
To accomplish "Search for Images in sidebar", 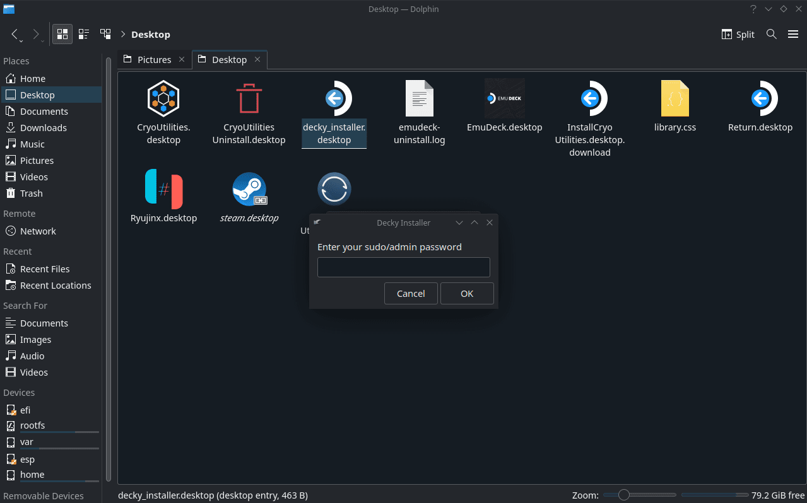I will pyautogui.click(x=51, y=340).
